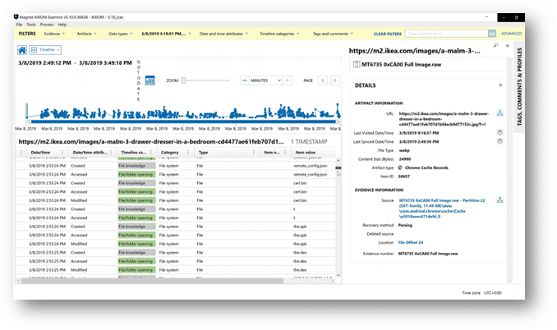Open the Timeline view selector dropdown

(x=45, y=50)
